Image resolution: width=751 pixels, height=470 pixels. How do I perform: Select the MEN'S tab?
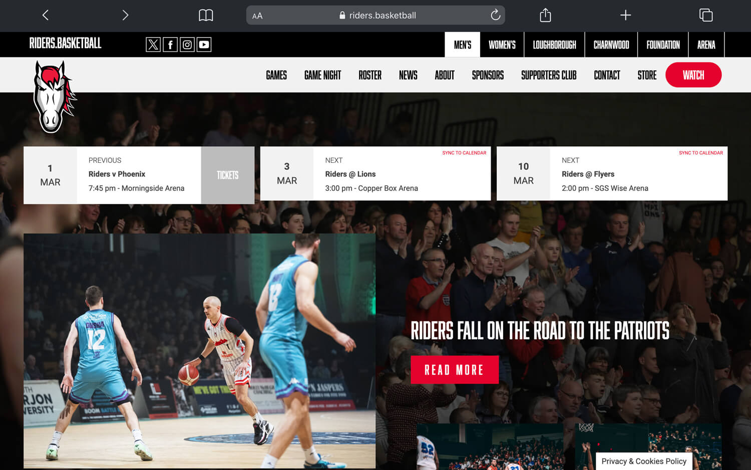click(x=463, y=45)
